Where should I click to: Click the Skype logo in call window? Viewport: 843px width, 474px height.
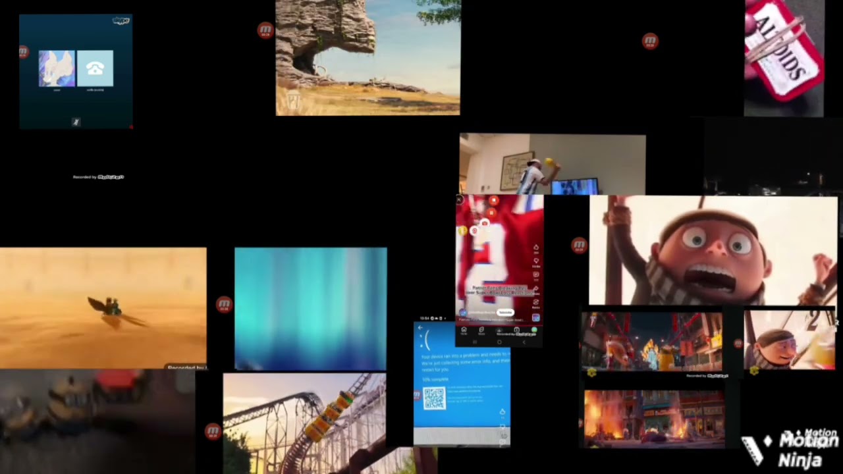coord(121,21)
